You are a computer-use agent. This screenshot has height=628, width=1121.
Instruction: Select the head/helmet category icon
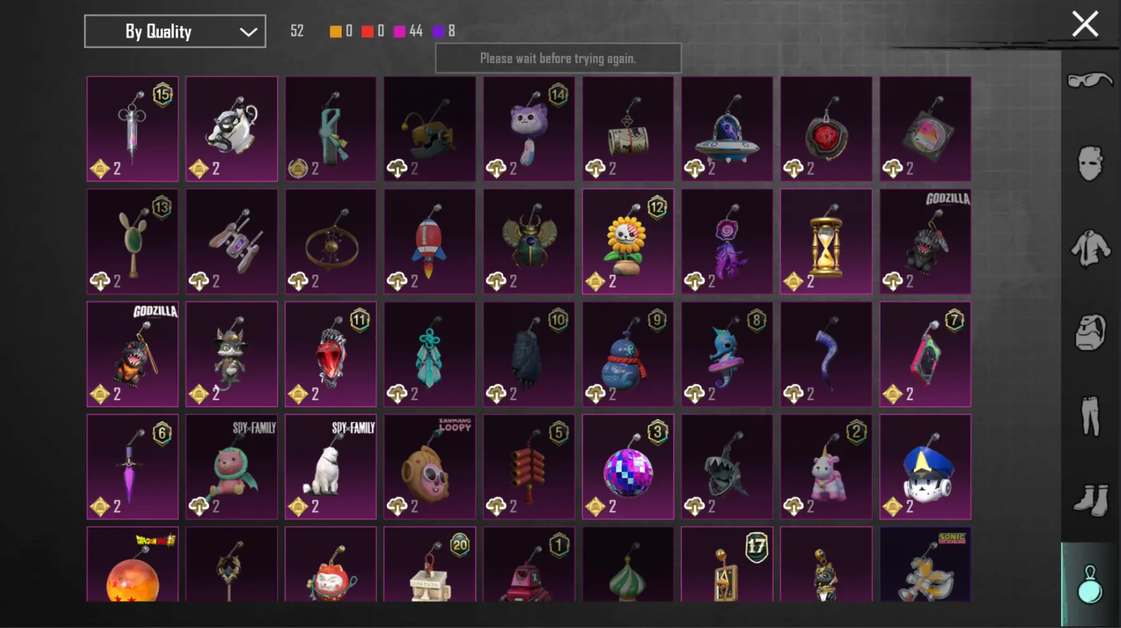[1090, 332]
